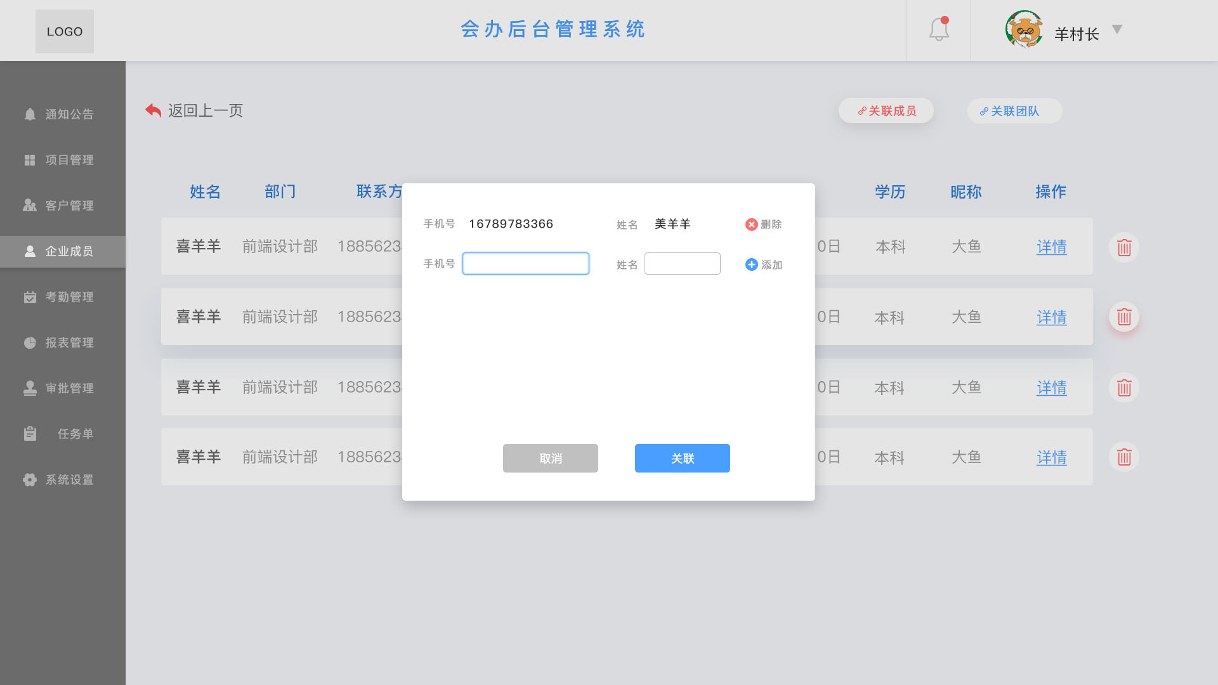Focus the empty 手机号 input field
The image size is (1218, 685).
(x=526, y=264)
